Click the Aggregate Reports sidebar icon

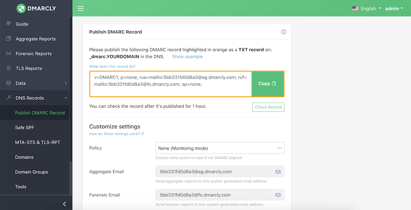[x=9, y=39]
